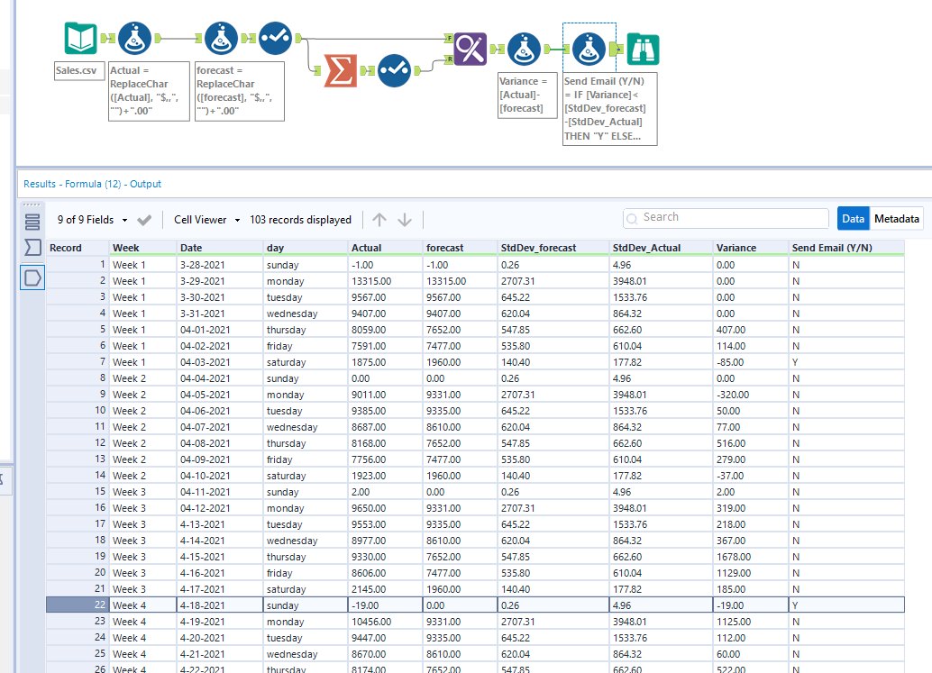Toggle the tag-shaped icon in results sidebar

click(32, 277)
